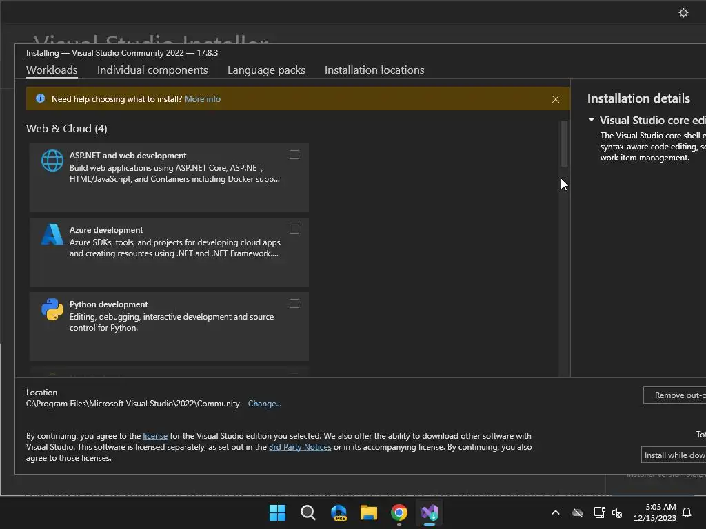Switch to the Installation locations tab
This screenshot has height=529, width=706.
click(x=374, y=70)
